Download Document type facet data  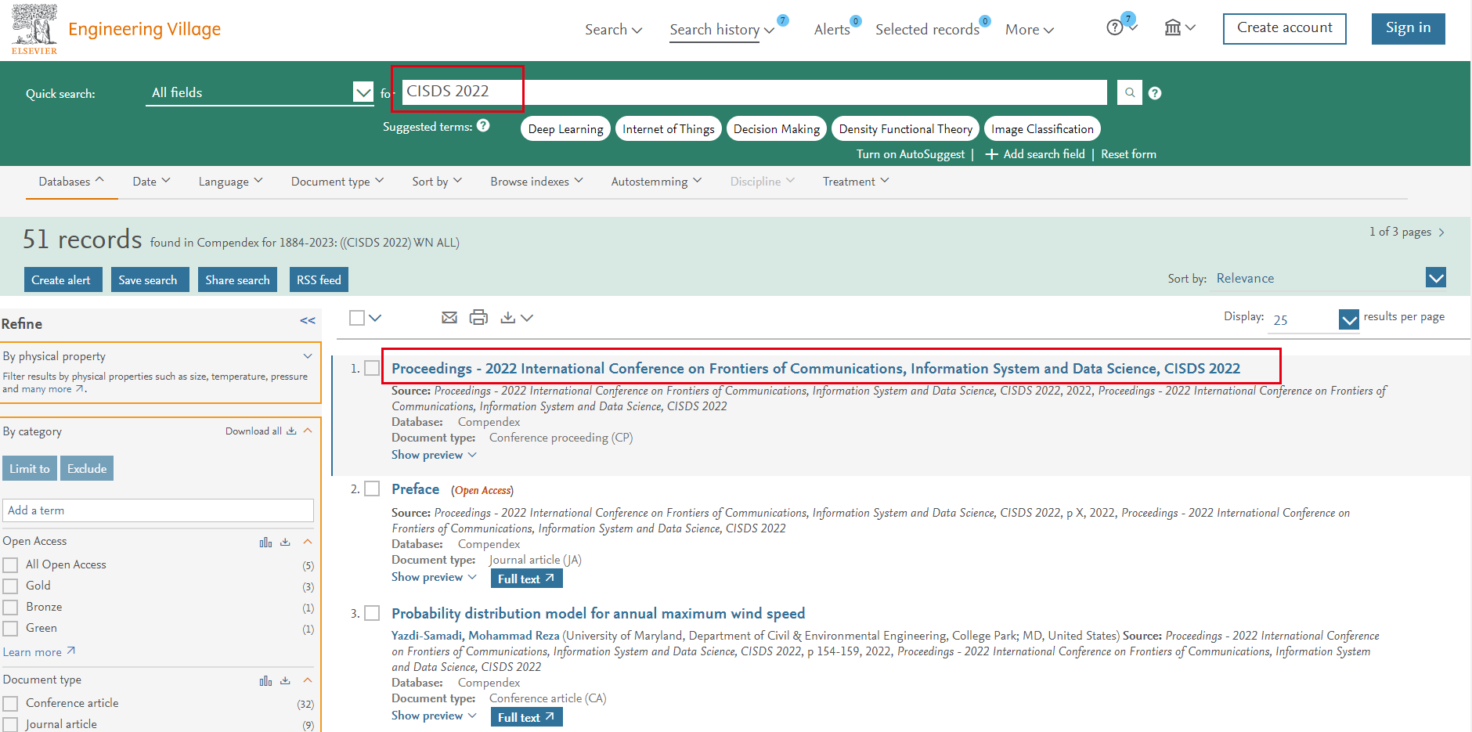coord(285,680)
